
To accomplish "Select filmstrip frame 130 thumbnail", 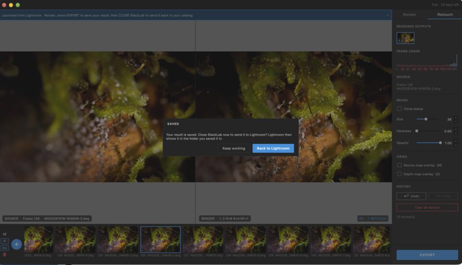I will [331, 240].
